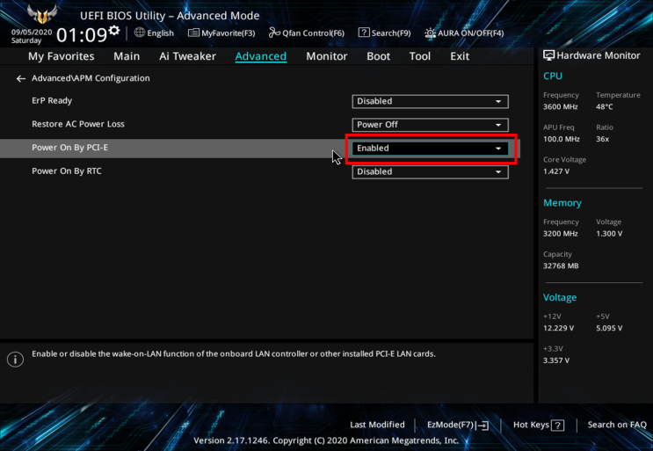The height and width of the screenshot is (451, 653).
Task: Click the 3.357 V reading
Action: coord(556,360)
